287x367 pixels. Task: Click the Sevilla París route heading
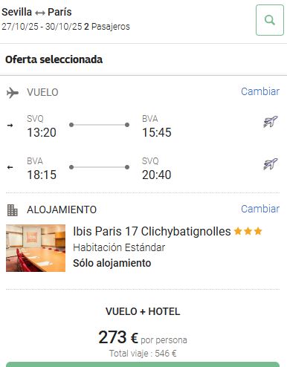tap(36, 12)
